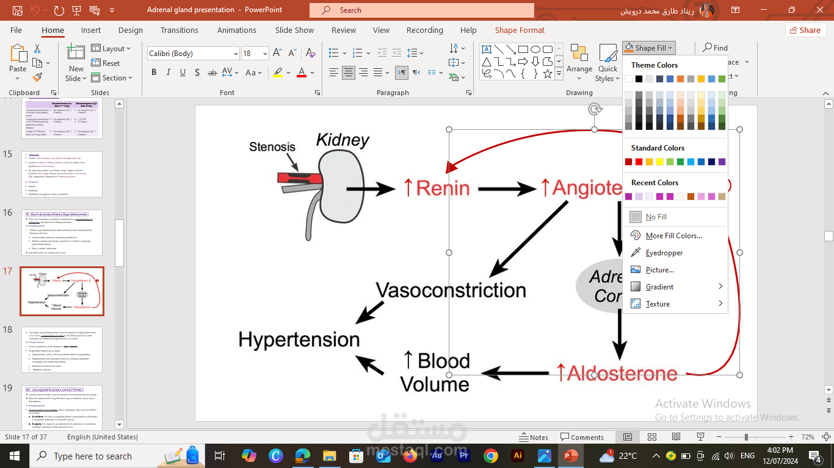Expand the shapes gallery More arrow
The width and height of the screenshot is (834, 468).
click(x=559, y=74)
